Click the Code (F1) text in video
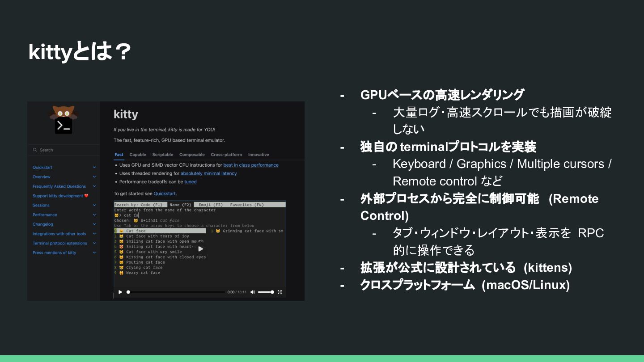This screenshot has width=644, height=362. (152, 205)
